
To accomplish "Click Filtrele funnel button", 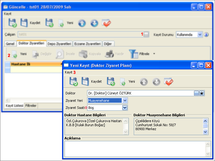I will [x=139, y=54].
